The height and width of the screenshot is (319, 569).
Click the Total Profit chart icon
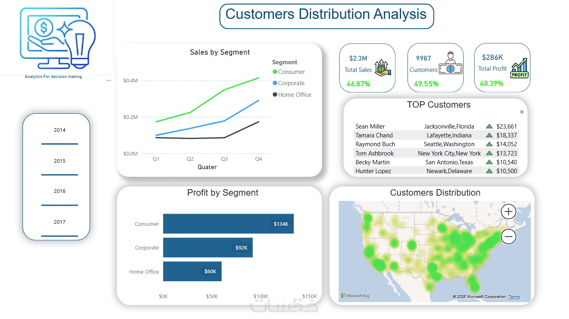point(519,67)
